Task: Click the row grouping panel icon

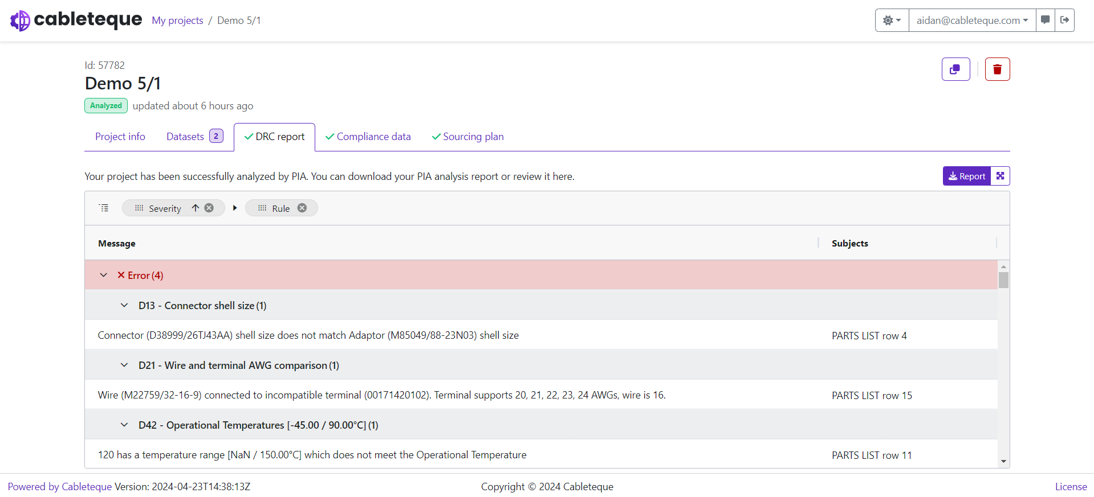Action: [104, 208]
